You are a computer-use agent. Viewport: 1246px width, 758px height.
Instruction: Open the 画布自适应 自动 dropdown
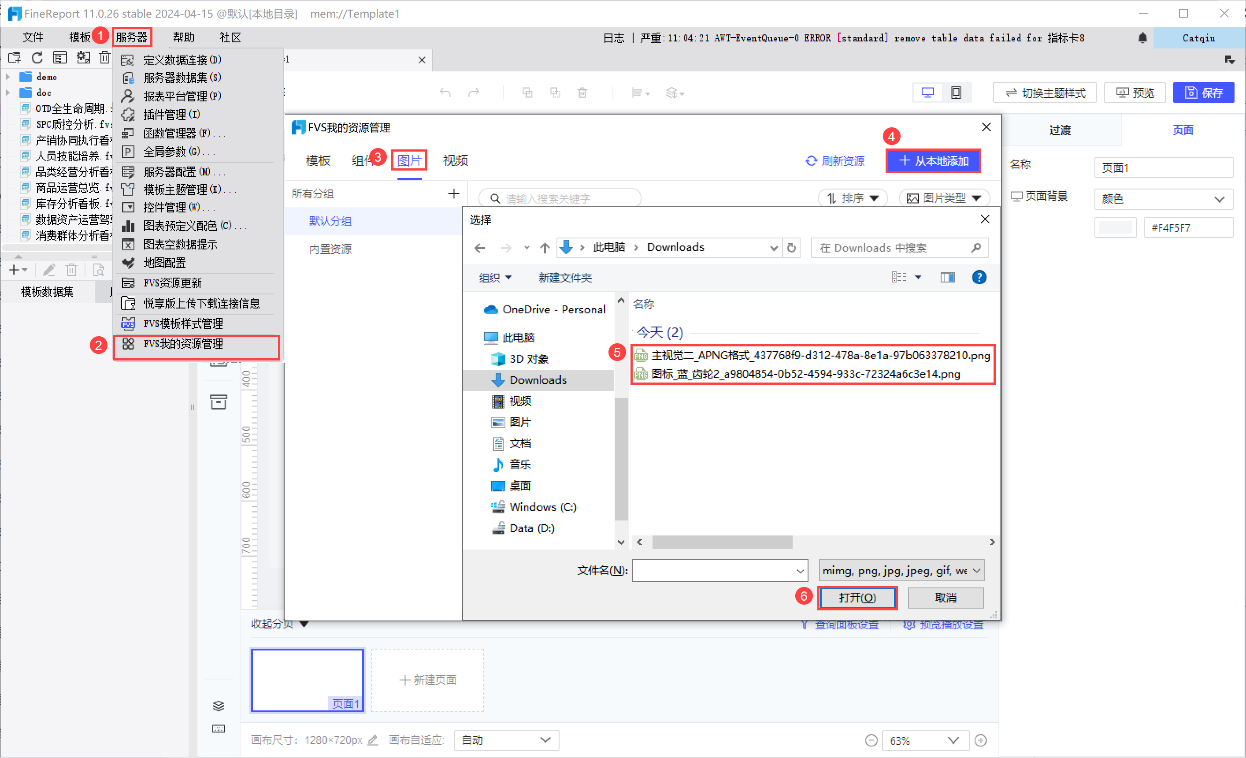click(x=506, y=740)
